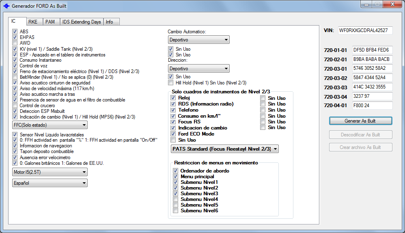Image resolution: width=405 pixels, height=233 pixels.
Task: Open the FFC(Solo estado) dropdown
Action: point(50,125)
